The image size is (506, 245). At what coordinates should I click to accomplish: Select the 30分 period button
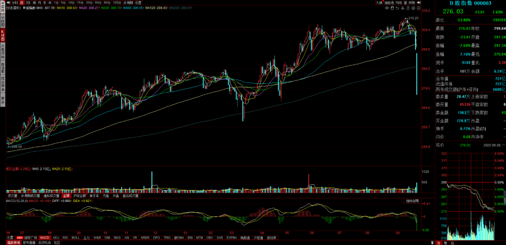pos(89,2)
